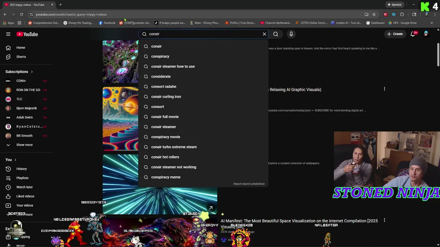Click the address bar URL
The height and width of the screenshot is (247, 440).
(71, 14)
